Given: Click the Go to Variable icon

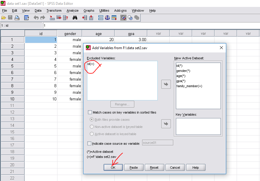Looking at the screenshot, I should pyautogui.click(x=59, y=18).
